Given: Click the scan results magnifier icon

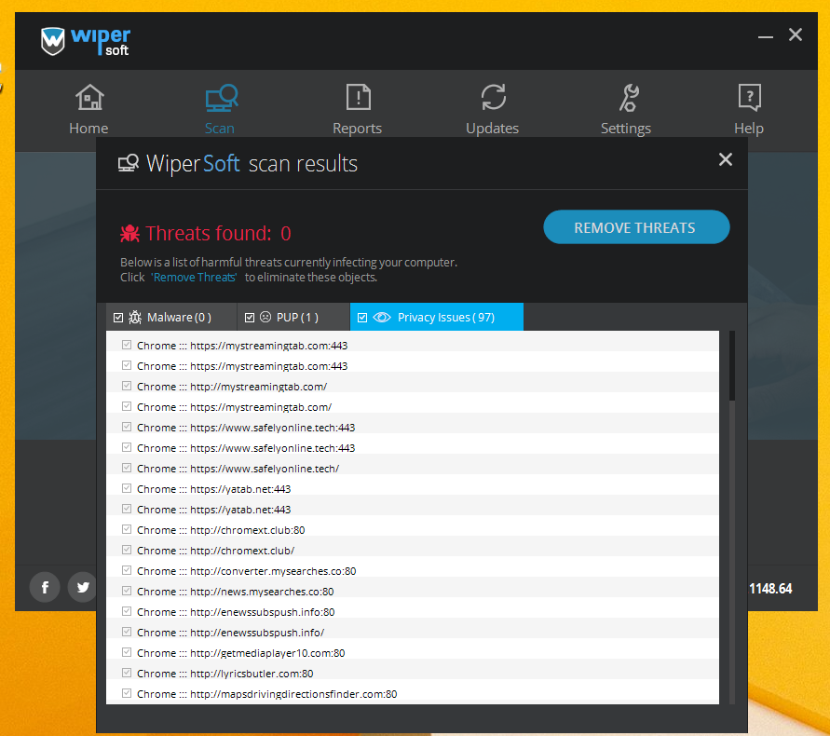Looking at the screenshot, I should [x=129, y=164].
